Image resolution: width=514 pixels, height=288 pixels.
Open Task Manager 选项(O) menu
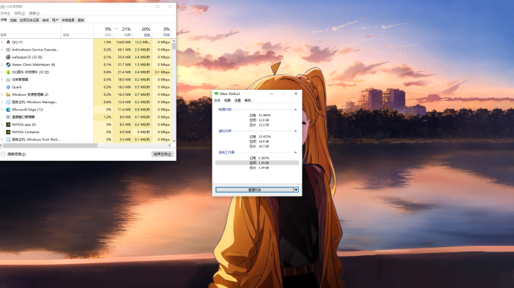pyautogui.click(x=20, y=13)
